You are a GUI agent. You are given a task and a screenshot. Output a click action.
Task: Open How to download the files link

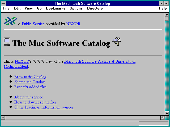click(x=35, y=102)
